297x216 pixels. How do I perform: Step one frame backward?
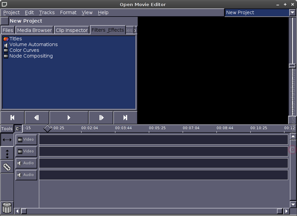[x=37, y=118]
